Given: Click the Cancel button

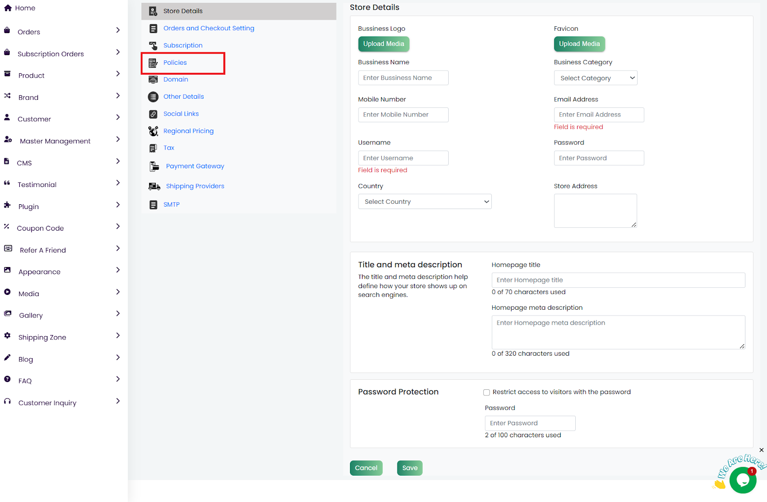Looking at the screenshot, I should [366, 468].
